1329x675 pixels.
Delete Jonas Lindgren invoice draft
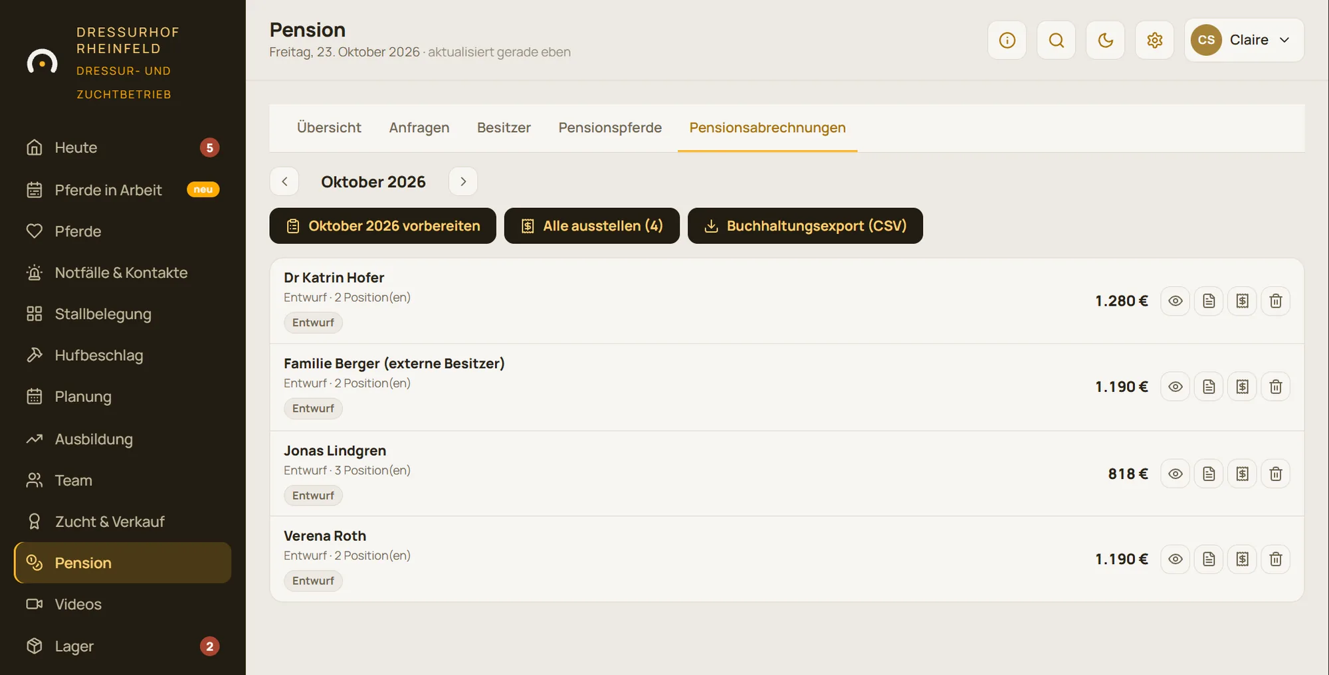click(x=1276, y=474)
